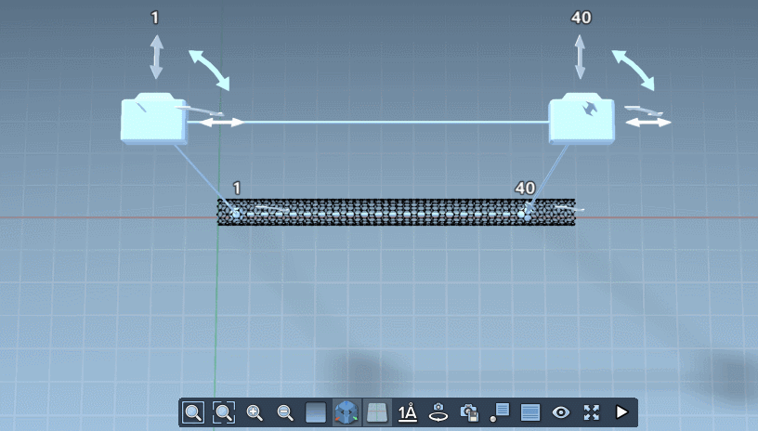Viewport: 758px width, 431px height.
Task: Select path node 1 on the nanotube
Action: pos(236,214)
